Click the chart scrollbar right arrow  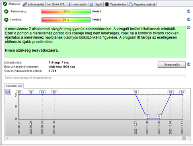188,138
